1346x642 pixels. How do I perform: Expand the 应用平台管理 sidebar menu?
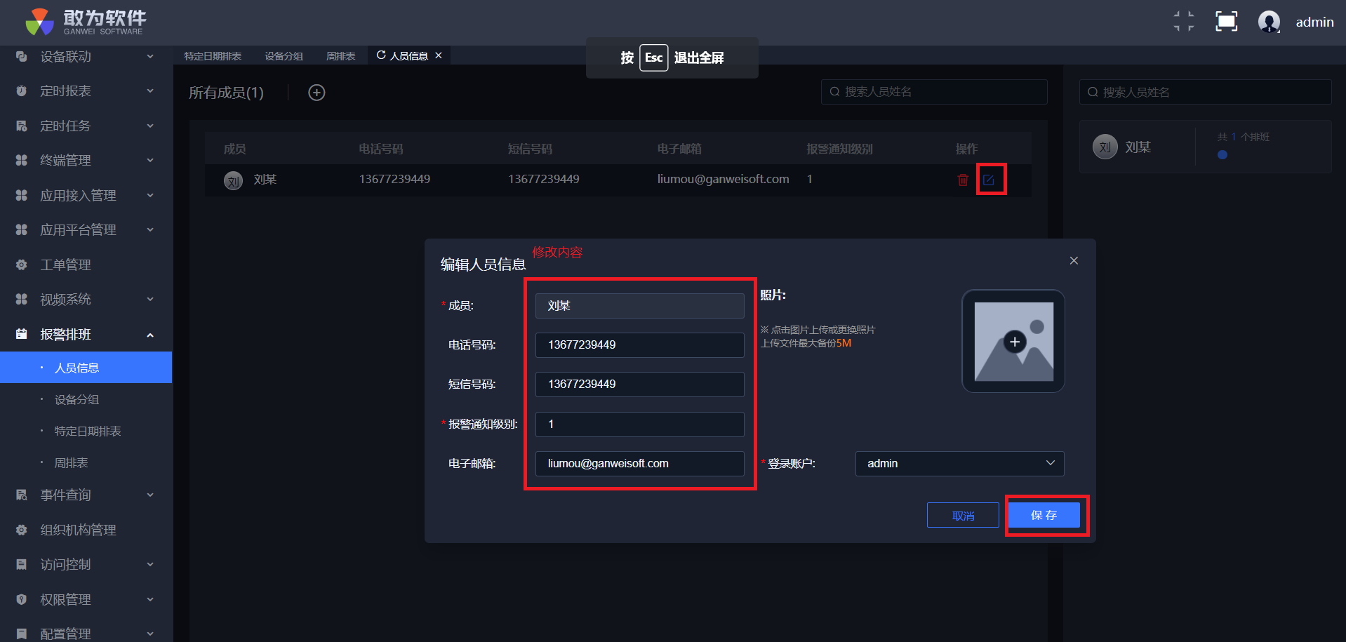coord(86,230)
